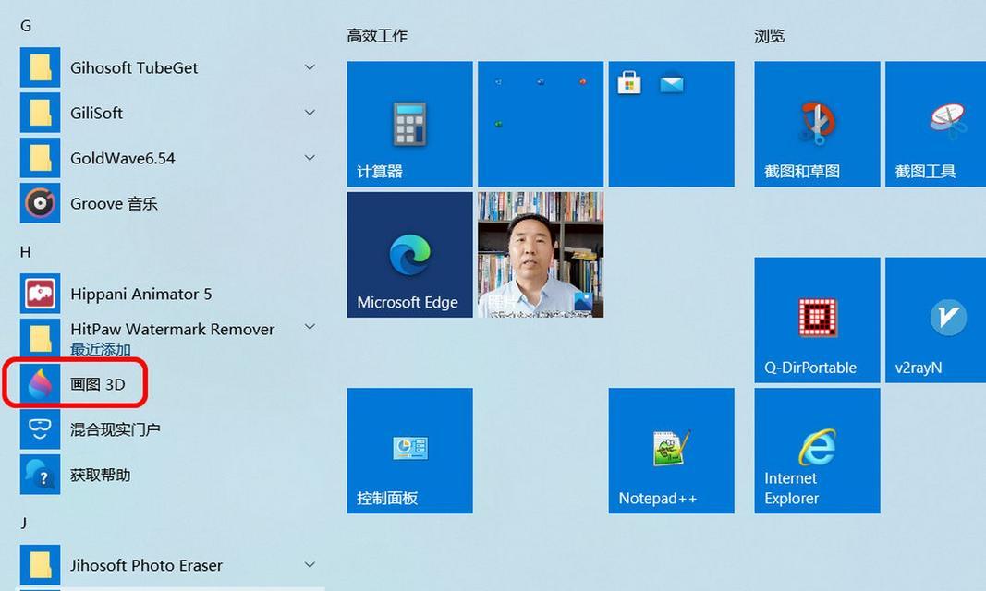Open the Photos tile showing a man

point(541,254)
